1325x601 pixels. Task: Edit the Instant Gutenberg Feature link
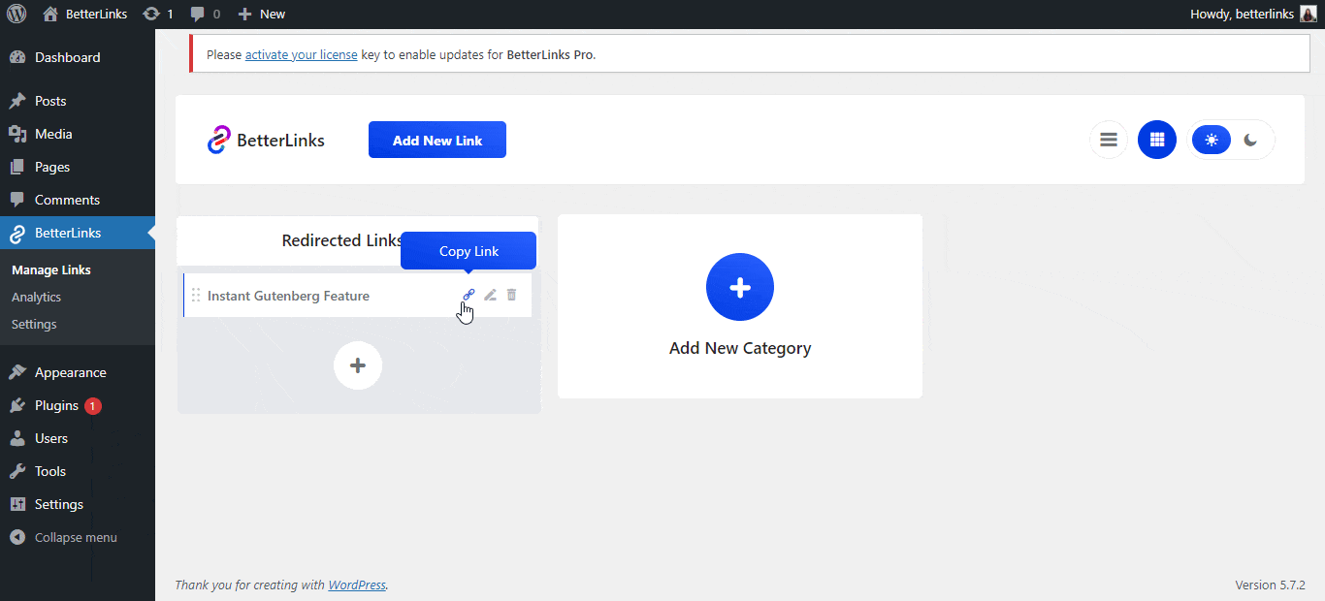tap(490, 295)
